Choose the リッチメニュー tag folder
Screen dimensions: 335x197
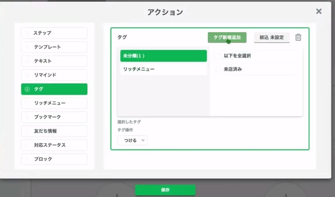coord(163,69)
